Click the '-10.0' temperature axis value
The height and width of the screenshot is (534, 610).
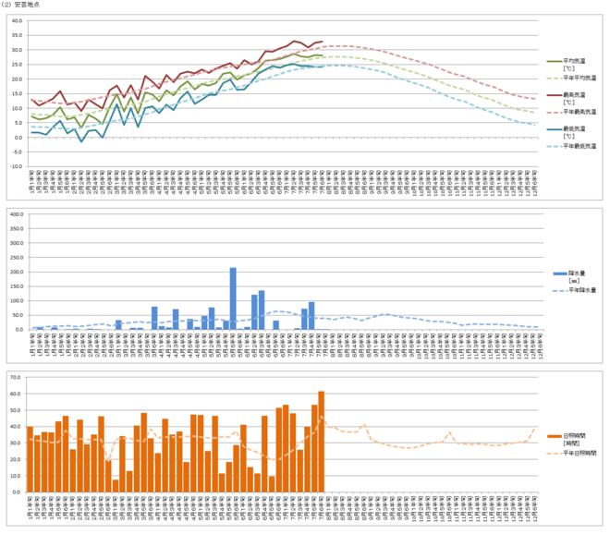pyautogui.click(x=17, y=166)
